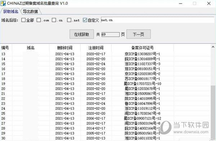Focus the custom suffix field containing net,cn
This screenshot has width=216, height=141.
coord(158,20)
